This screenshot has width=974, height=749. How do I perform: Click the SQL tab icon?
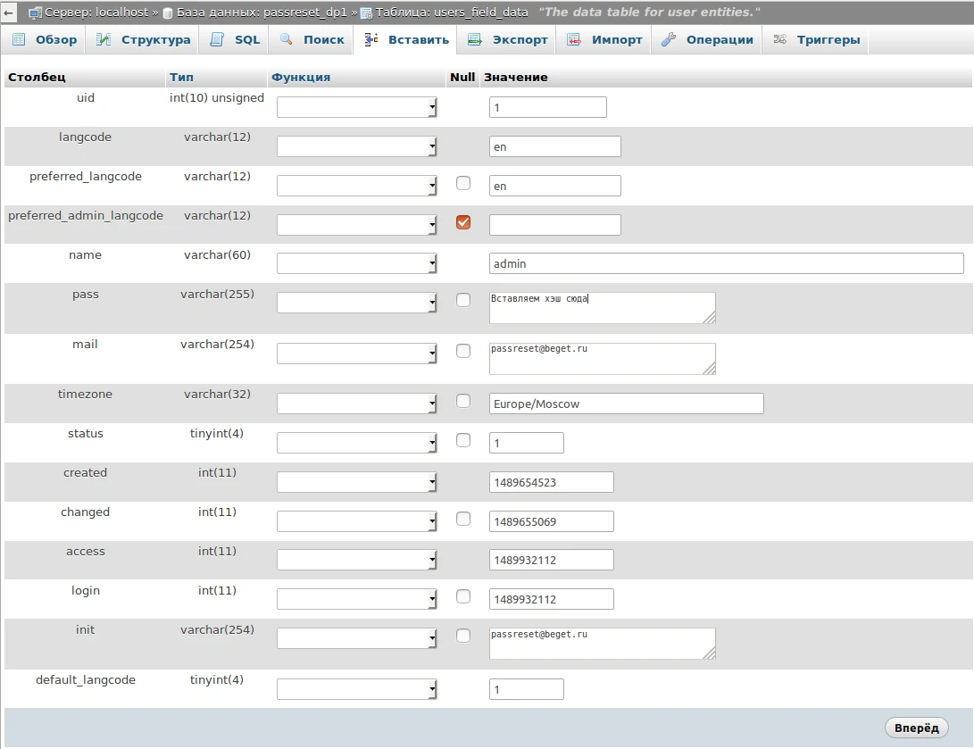[217, 40]
